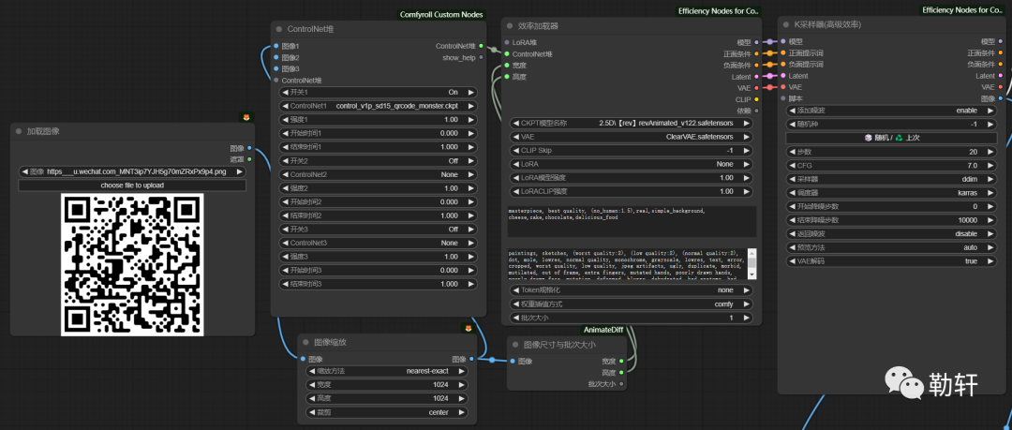The width and height of the screenshot is (1012, 430).
Task: Open LoRA dropdown set to None
Action: click(632, 164)
